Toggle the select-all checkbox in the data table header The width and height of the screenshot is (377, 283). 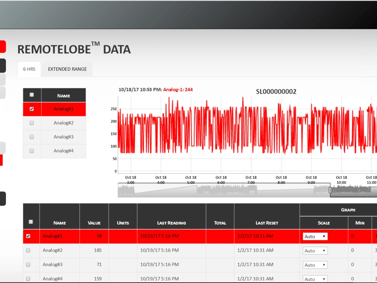tap(31, 222)
